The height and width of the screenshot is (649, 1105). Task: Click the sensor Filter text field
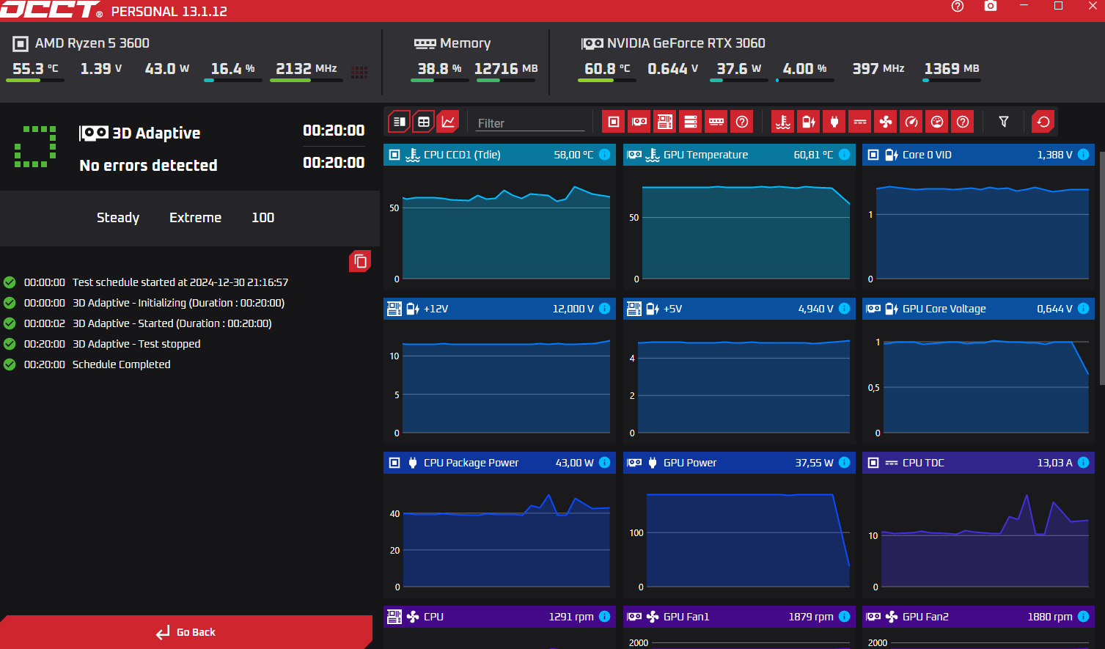(x=531, y=123)
